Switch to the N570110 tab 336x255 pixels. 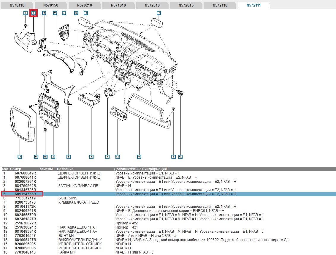17,5
